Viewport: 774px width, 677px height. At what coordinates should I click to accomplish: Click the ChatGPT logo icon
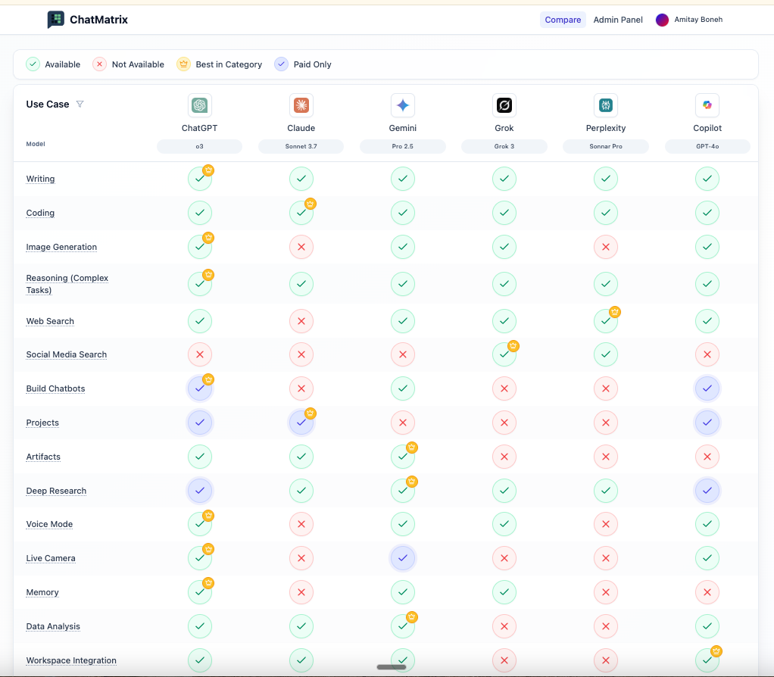[x=199, y=105]
